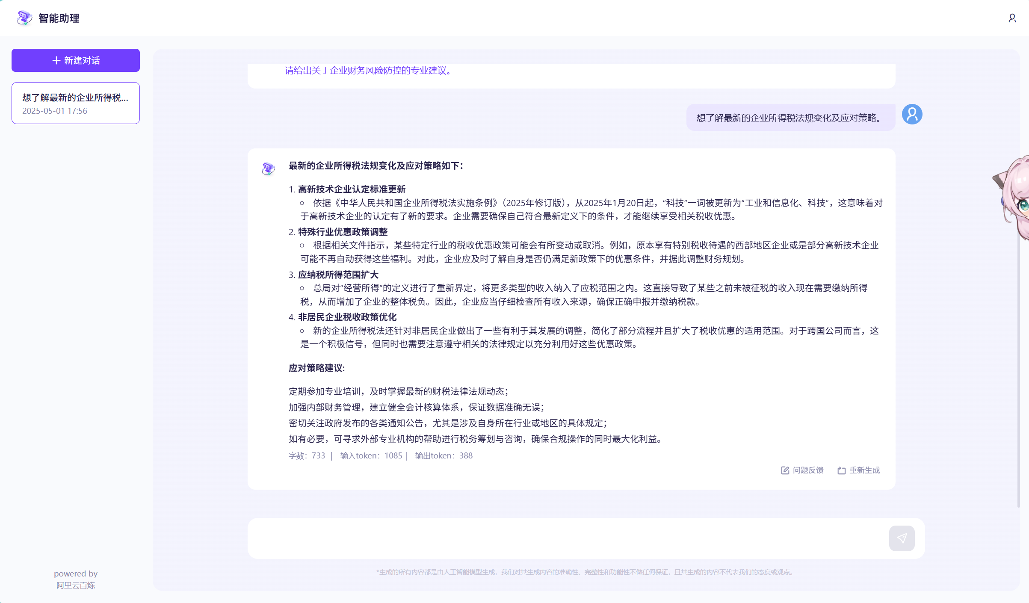Viewport: 1029px width, 603px height.
Task: Click the plus icon on 新建对话
Action: pyautogui.click(x=56, y=60)
